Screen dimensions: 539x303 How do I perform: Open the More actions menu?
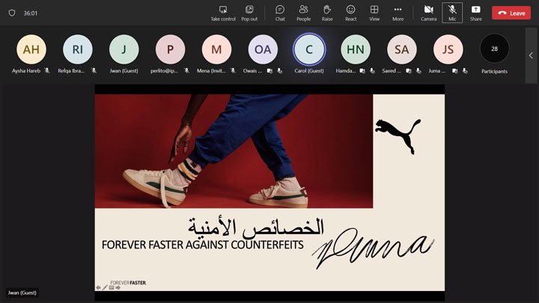pos(398,13)
